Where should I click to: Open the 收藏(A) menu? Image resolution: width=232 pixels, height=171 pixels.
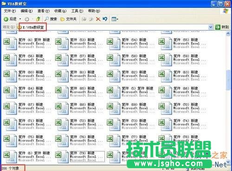60,11
